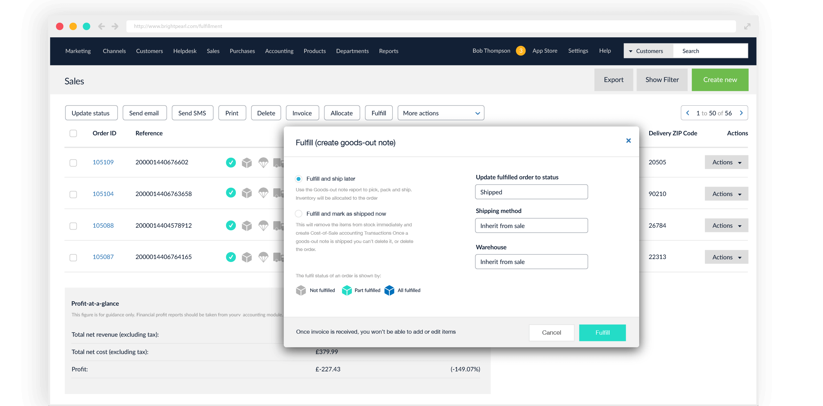The width and height of the screenshot is (823, 406).
Task: Click the green checkmark icon for order 105104
Action: pyautogui.click(x=231, y=193)
